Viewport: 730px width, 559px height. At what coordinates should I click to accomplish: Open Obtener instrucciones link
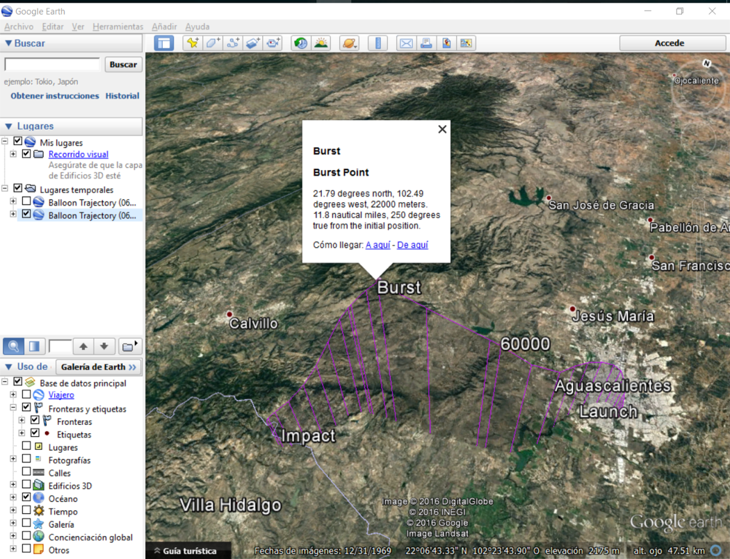(54, 96)
